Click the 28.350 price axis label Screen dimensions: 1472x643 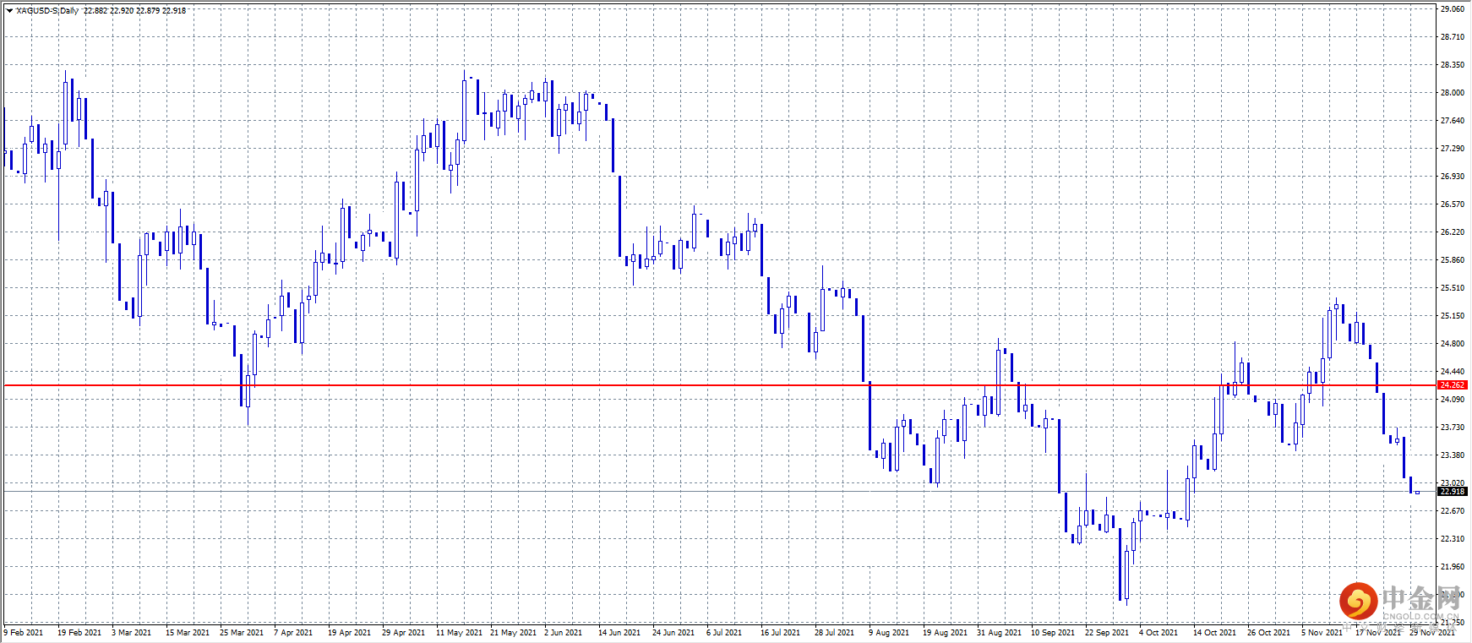[x=1453, y=65]
